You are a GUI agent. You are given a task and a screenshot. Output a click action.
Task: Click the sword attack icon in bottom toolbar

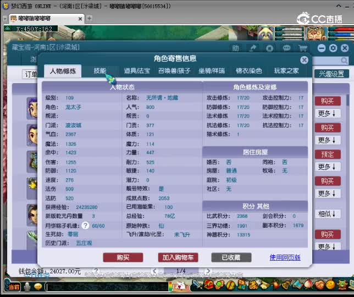pos(197,285)
